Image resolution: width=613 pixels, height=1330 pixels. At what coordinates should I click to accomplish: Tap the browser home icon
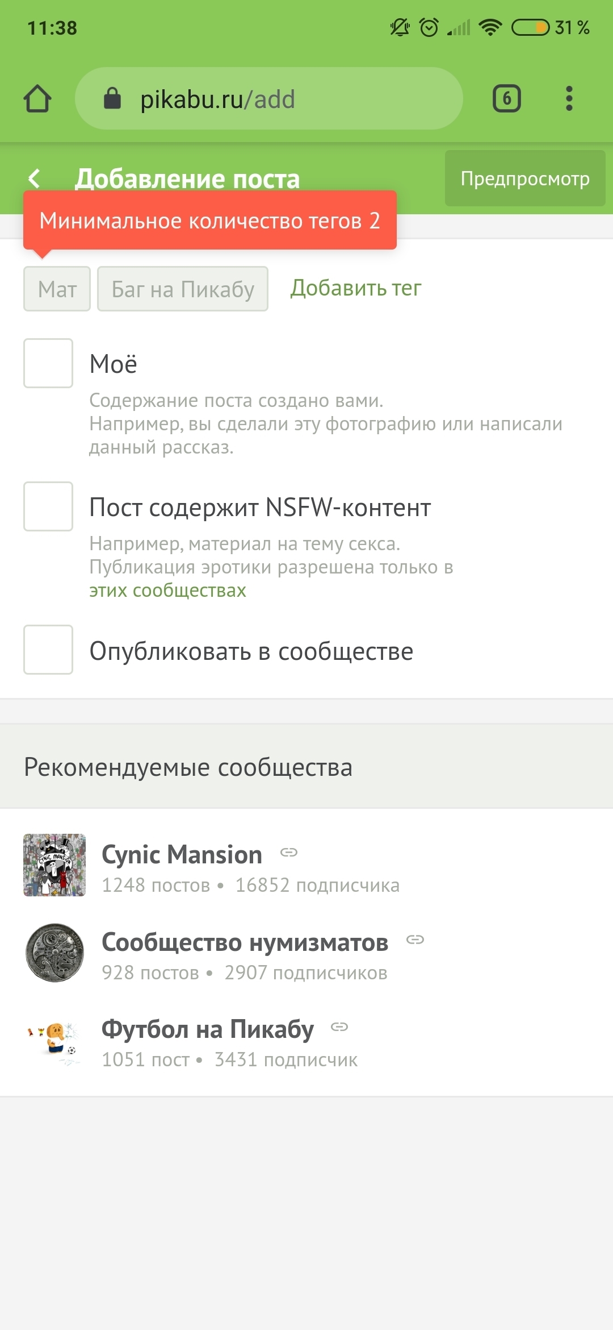tap(37, 99)
